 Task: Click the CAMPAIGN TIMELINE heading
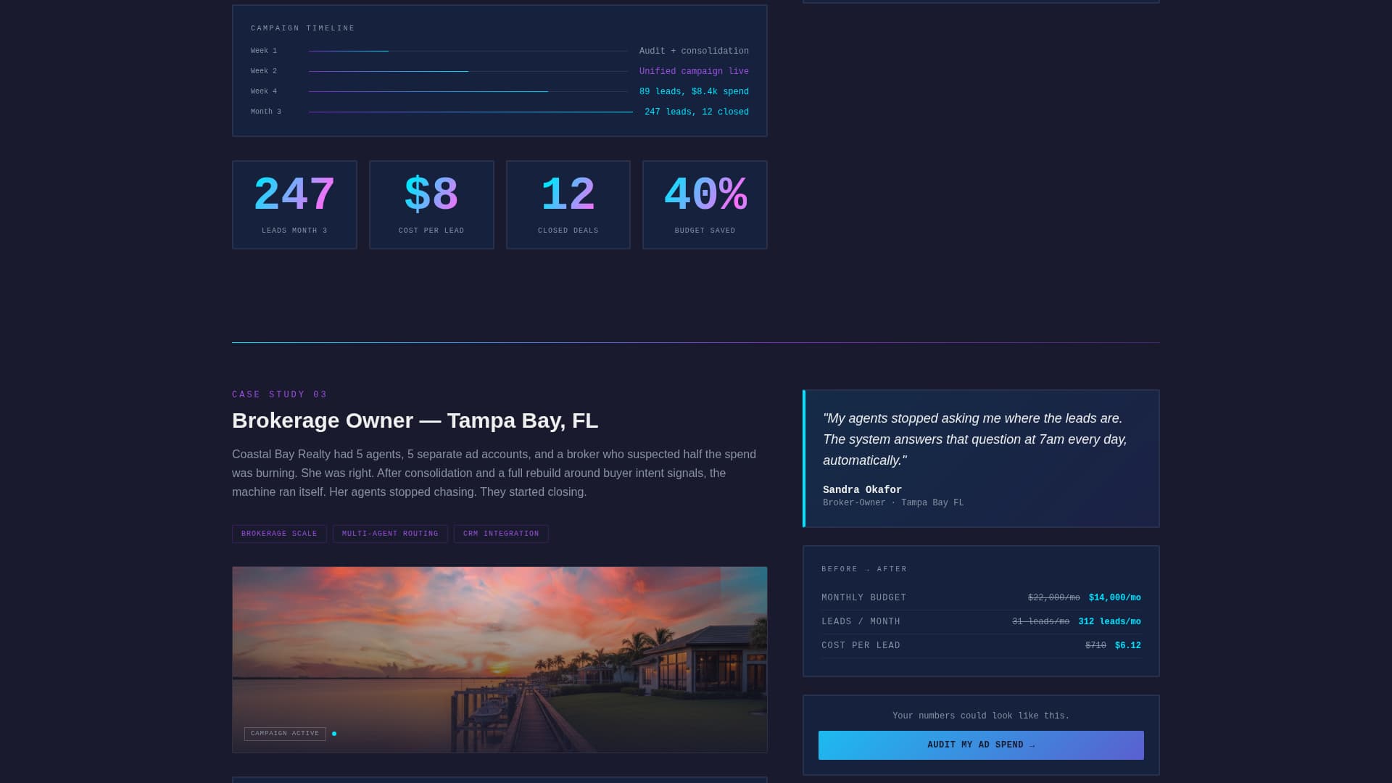[303, 28]
